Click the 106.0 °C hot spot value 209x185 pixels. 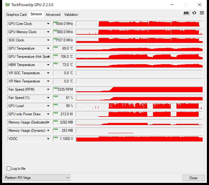[x=64, y=57]
